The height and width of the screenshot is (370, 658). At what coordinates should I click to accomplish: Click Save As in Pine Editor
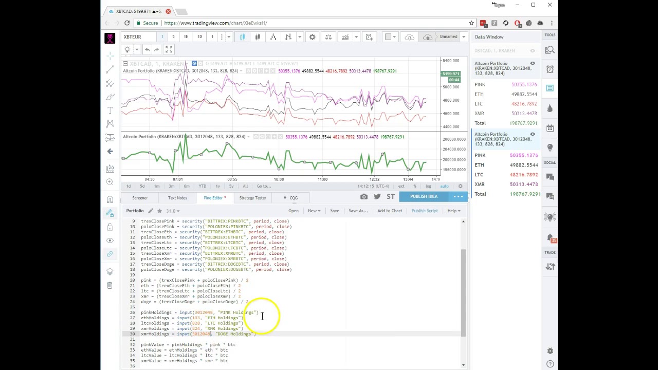358,211
